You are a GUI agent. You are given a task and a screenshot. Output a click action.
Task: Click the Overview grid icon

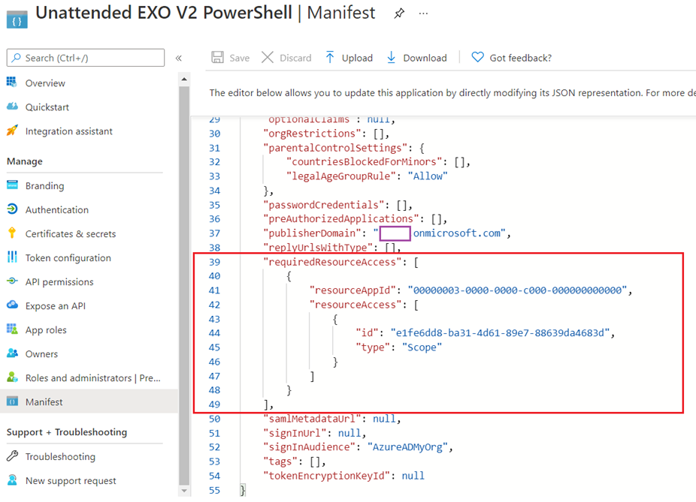(x=12, y=82)
